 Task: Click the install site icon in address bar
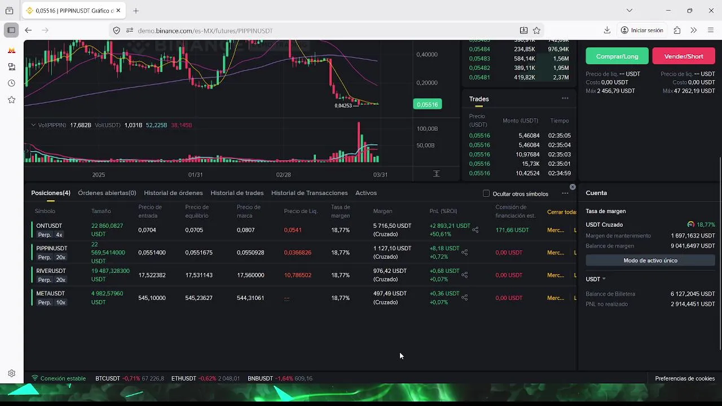coord(523,30)
